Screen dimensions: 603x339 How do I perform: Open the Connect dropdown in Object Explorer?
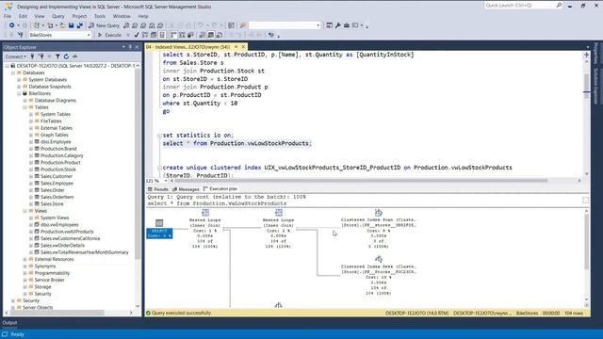(x=15, y=56)
